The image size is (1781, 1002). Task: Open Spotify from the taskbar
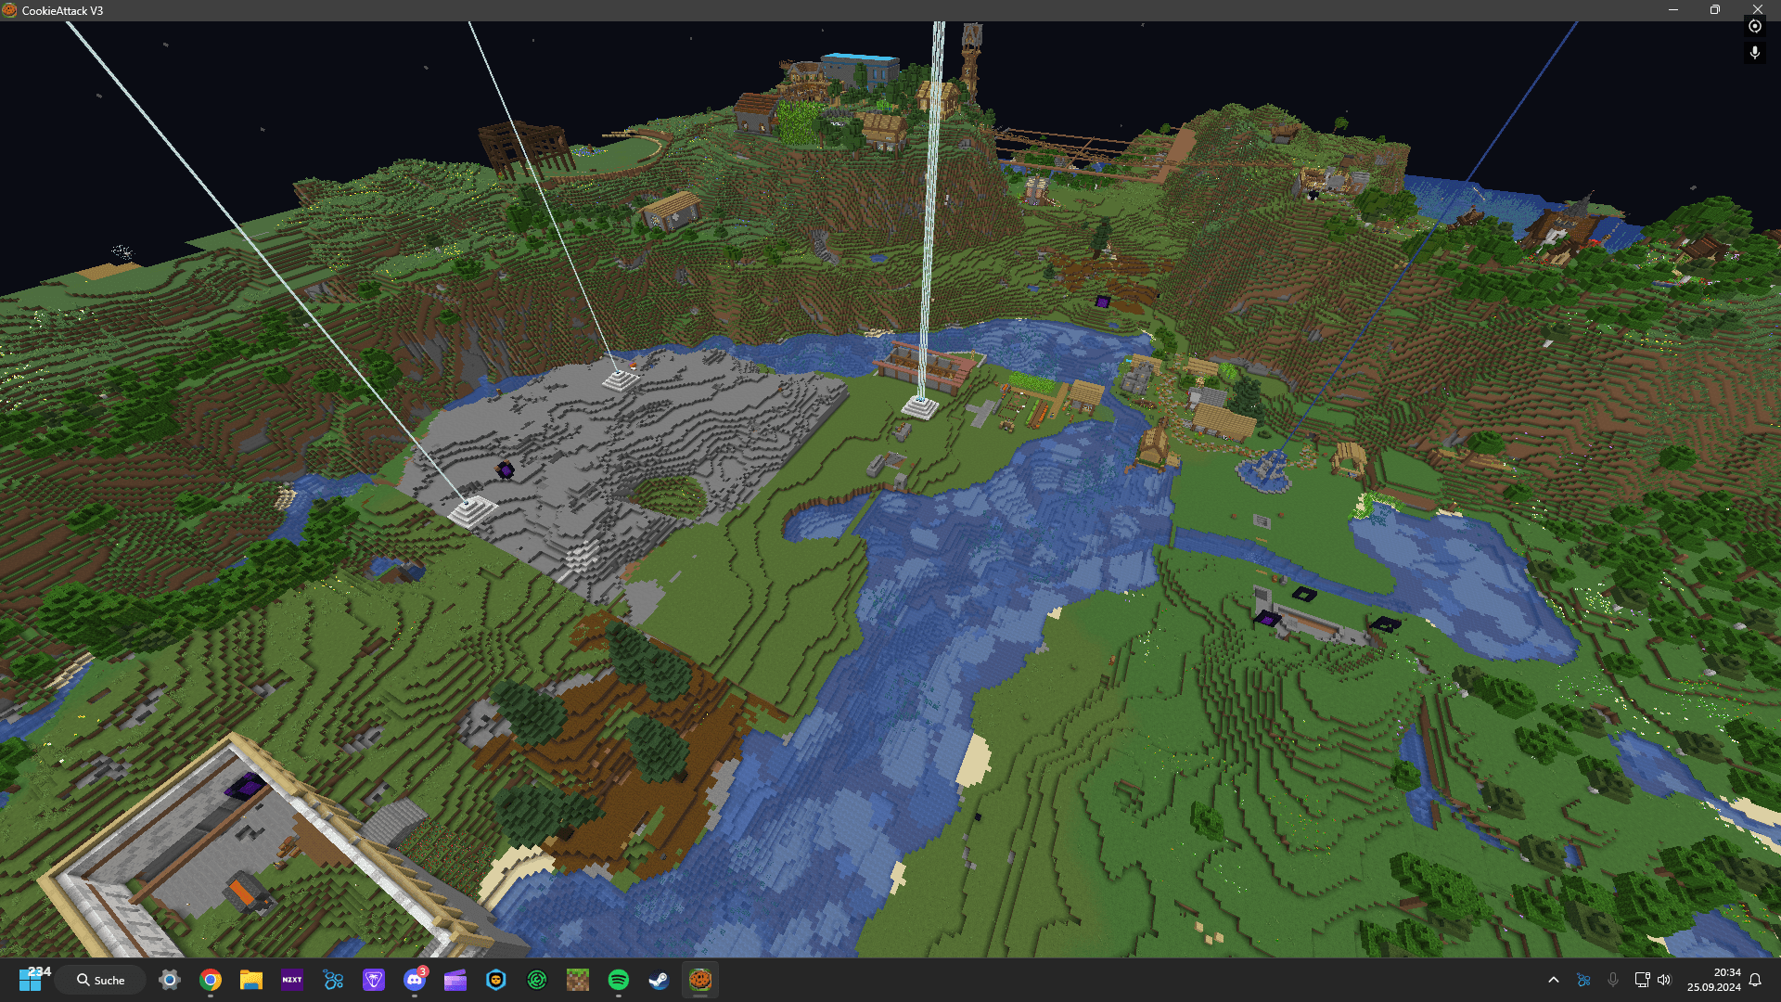tap(619, 980)
